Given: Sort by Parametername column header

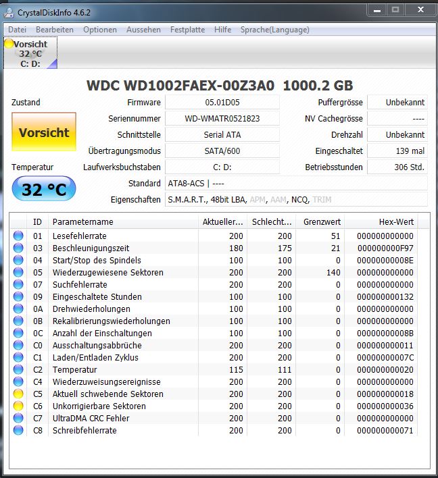Looking at the screenshot, I should click(x=123, y=222).
